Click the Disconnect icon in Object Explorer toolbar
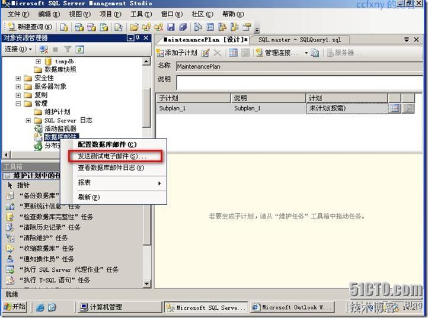Screen dimensions: 428x318 (x=43, y=49)
